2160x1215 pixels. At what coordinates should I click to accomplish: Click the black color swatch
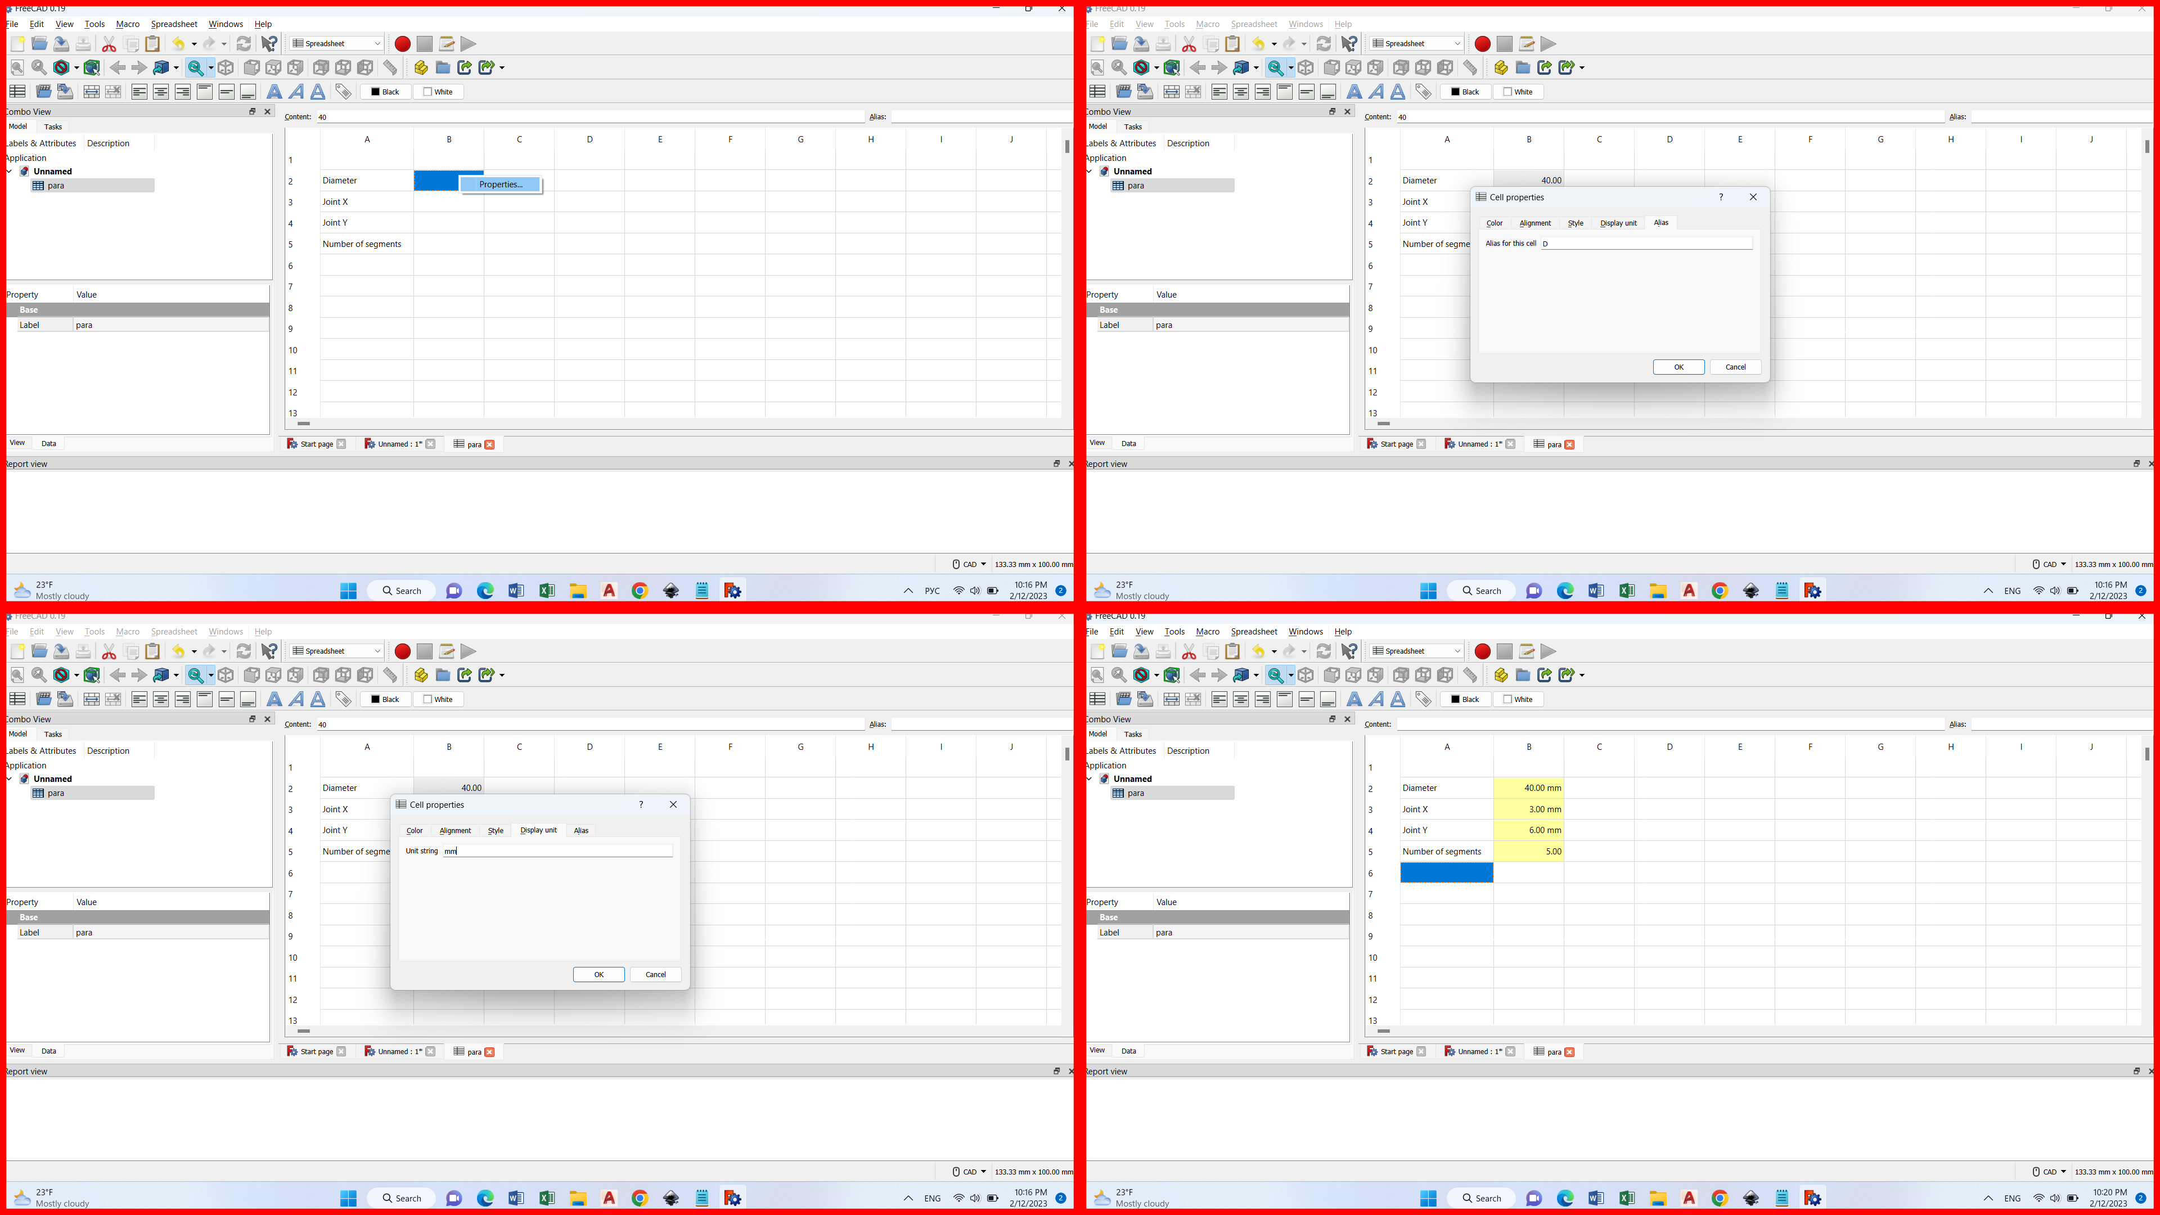[376, 91]
